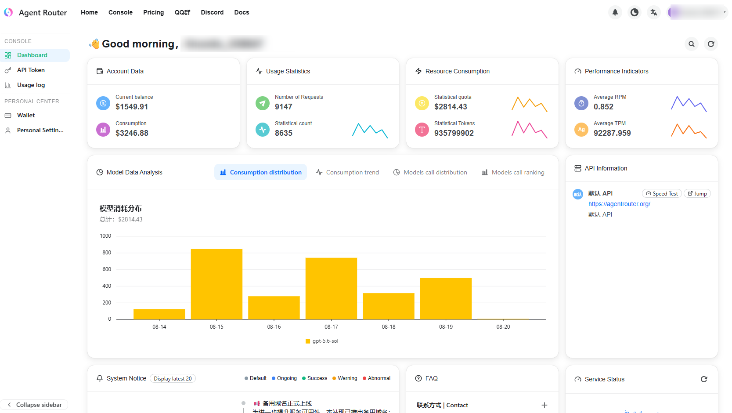Refresh dashboard using top refresh icon
Screen dimensions: 732x413
pyautogui.click(x=711, y=44)
